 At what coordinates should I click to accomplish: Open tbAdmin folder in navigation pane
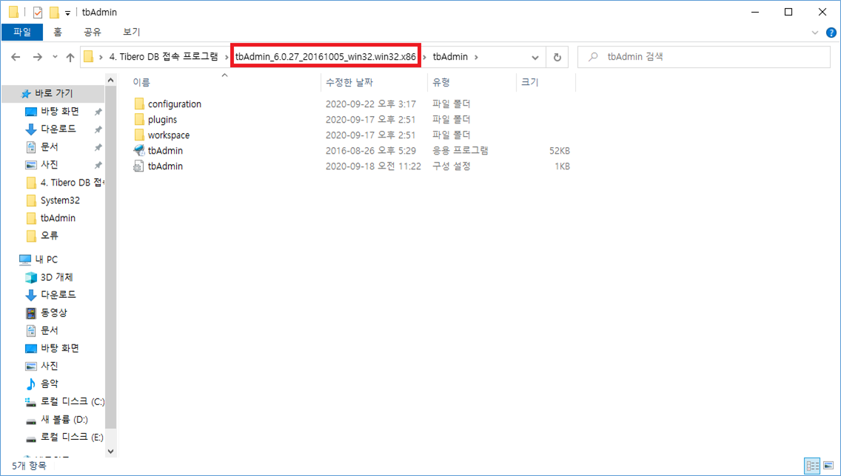(58, 218)
